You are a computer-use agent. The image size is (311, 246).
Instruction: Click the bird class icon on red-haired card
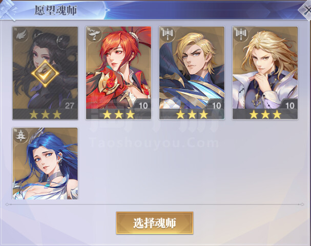coord(94,35)
